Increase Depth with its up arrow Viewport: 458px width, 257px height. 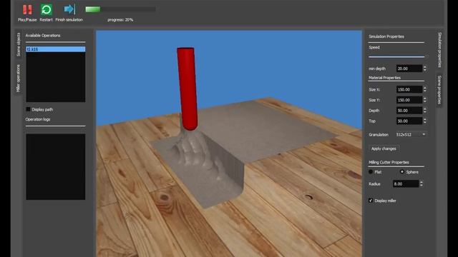point(424,109)
